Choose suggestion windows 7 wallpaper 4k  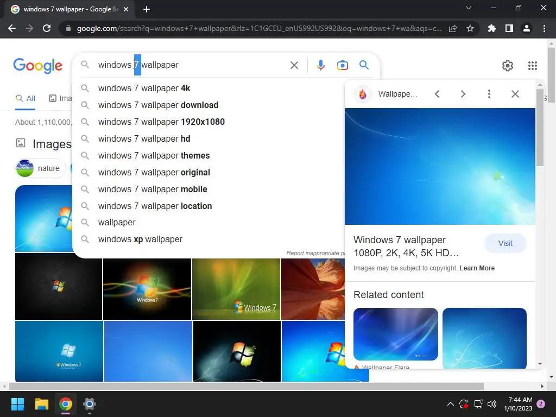[x=208, y=88]
